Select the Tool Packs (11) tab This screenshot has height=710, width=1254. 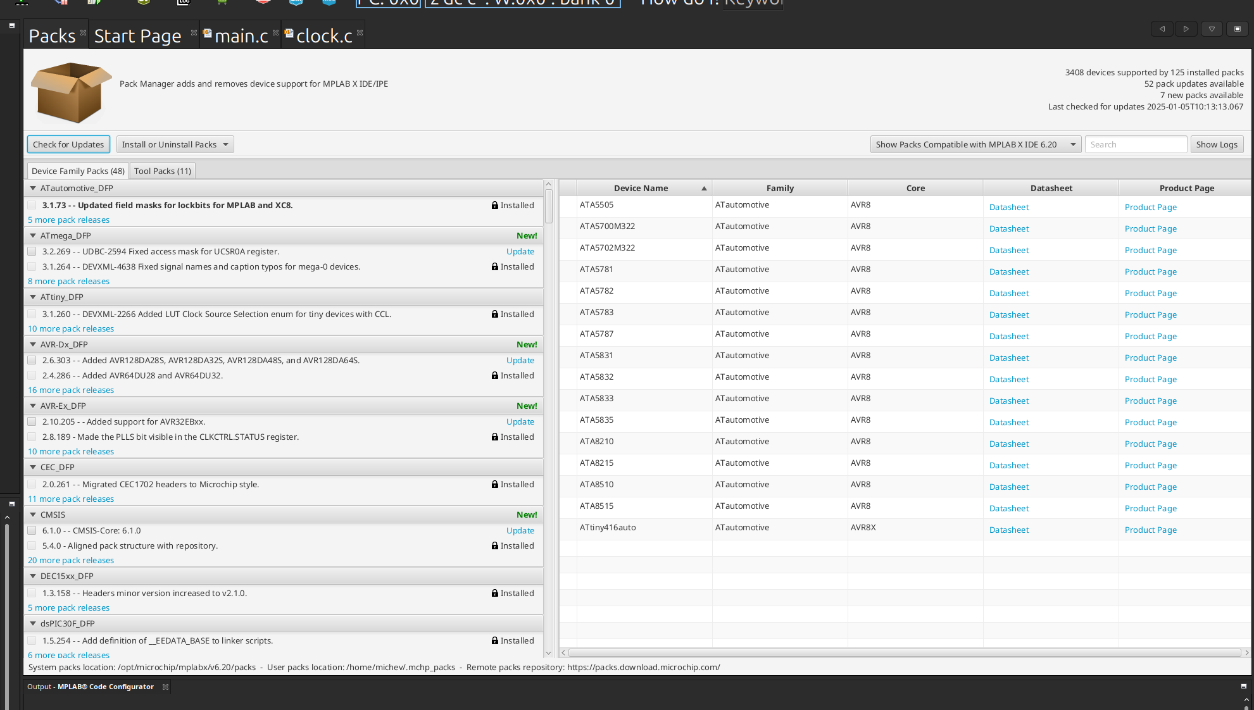(162, 171)
